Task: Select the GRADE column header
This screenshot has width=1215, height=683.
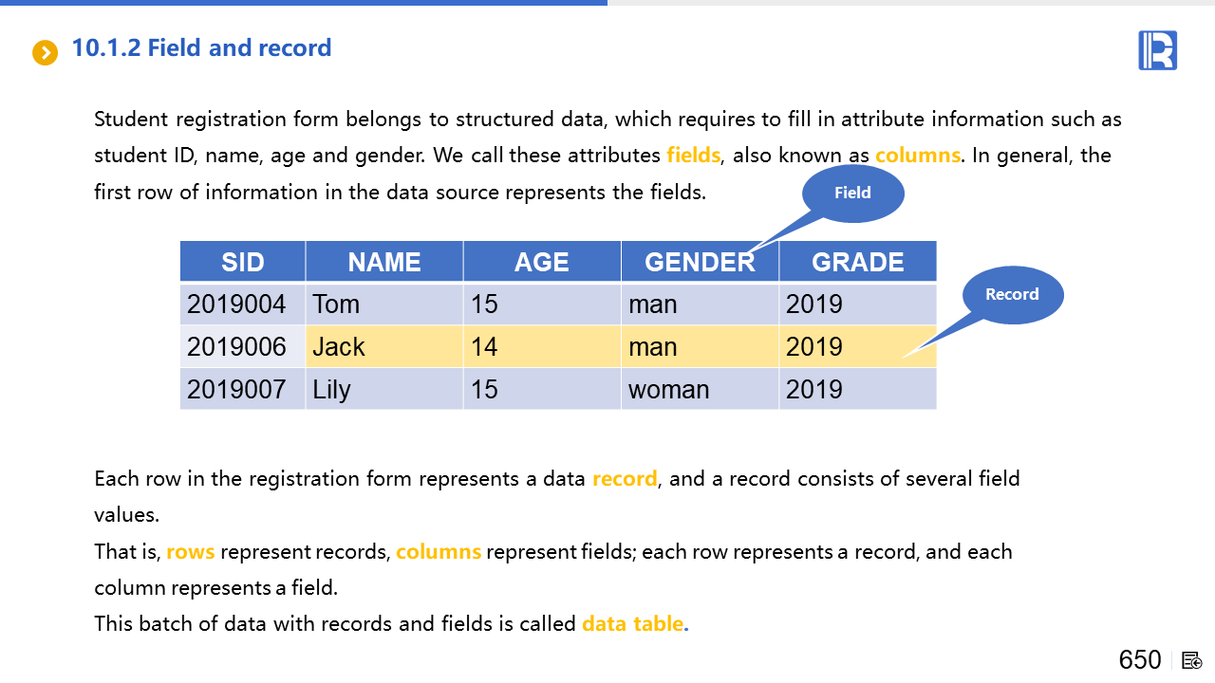Action: (x=858, y=262)
